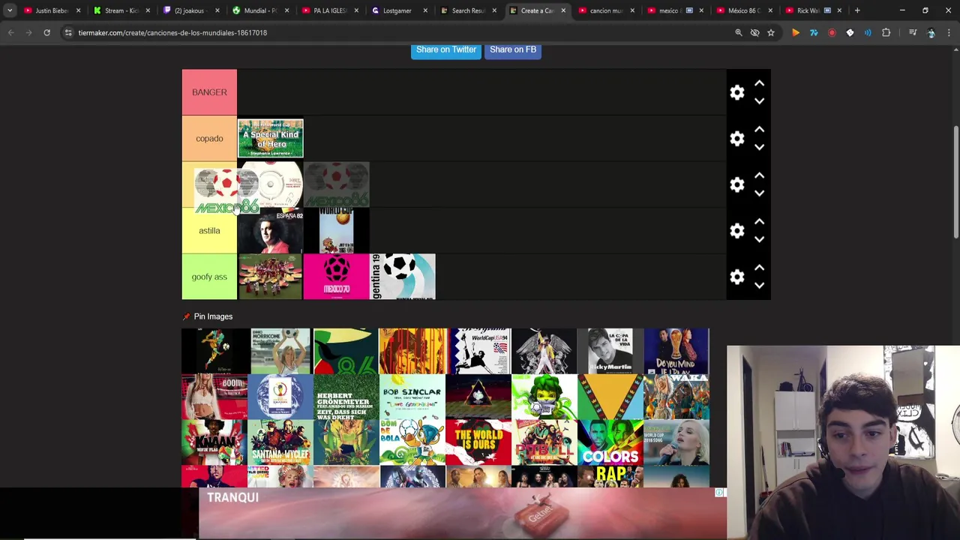Switch to Lostgamer tab
Image resolution: width=960 pixels, height=540 pixels.
[397, 10]
